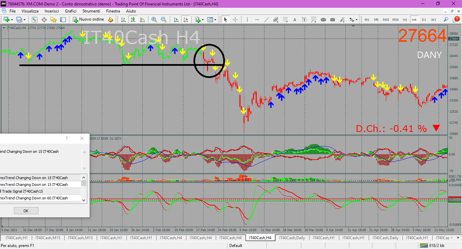Open the Strategy Tester icon beside Nuovo ordine
Viewport: 462px width, 249px height.
111,20
